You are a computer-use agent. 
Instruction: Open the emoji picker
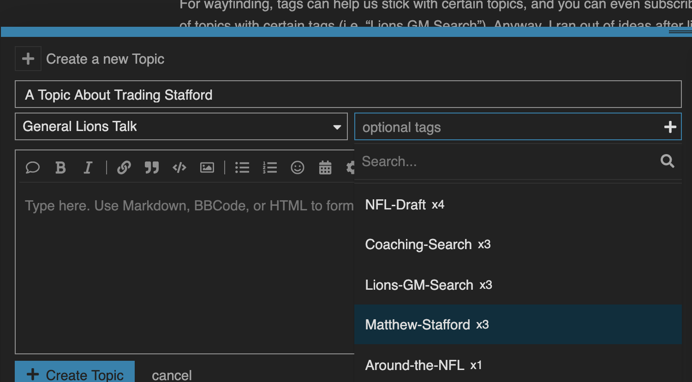(x=298, y=167)
